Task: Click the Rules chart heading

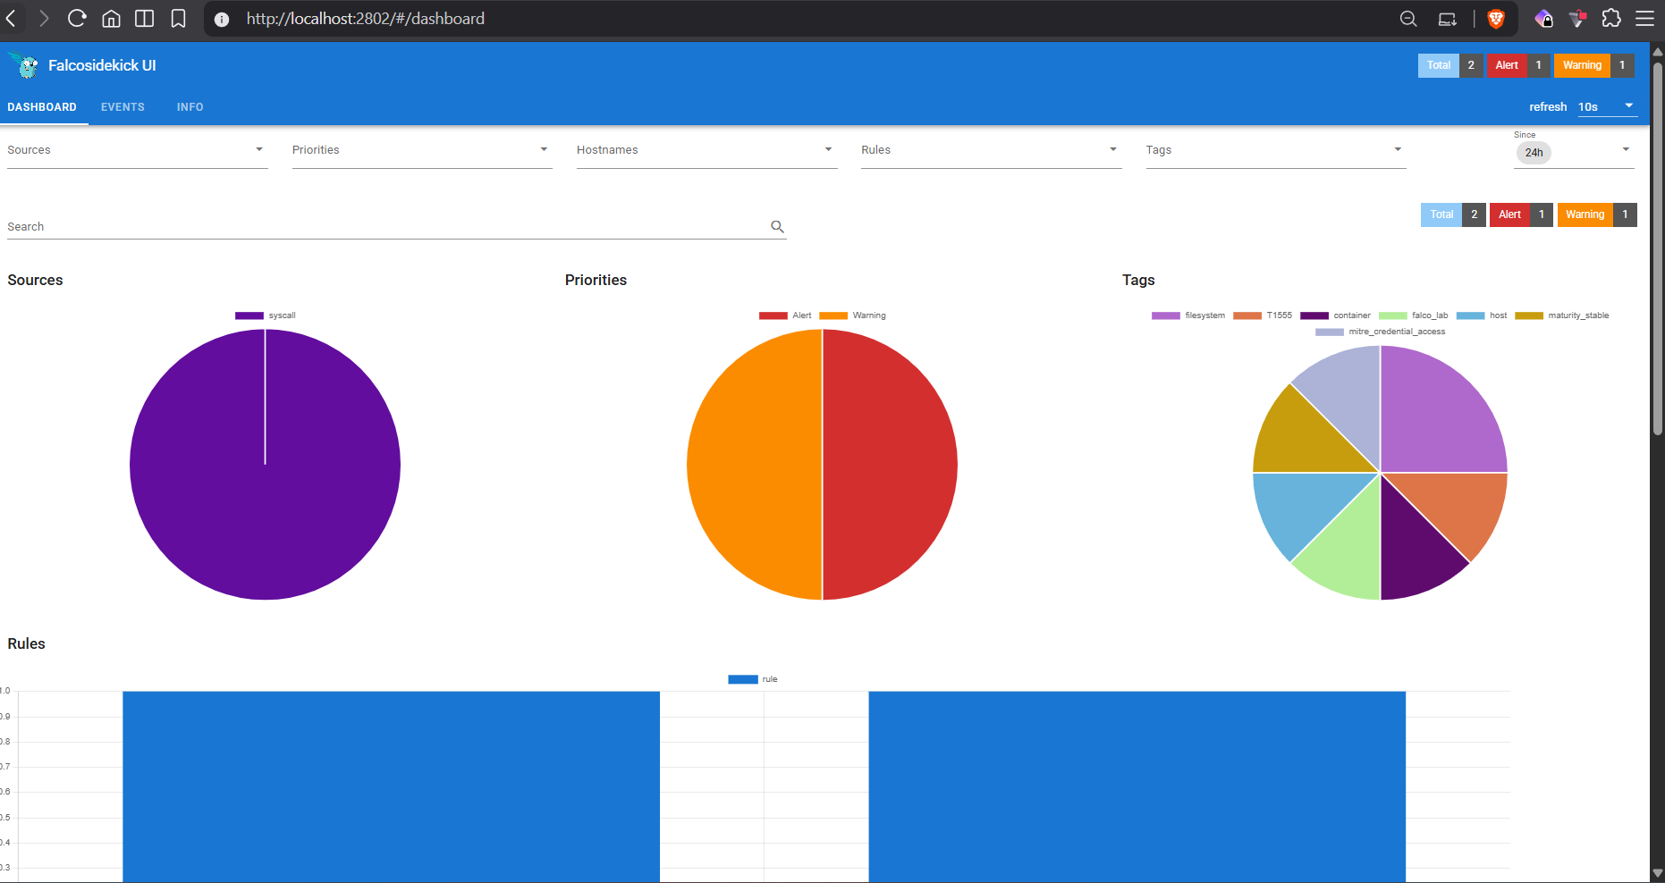Action: [26, 643]
